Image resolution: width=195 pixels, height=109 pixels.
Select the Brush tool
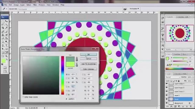(6, 31)
